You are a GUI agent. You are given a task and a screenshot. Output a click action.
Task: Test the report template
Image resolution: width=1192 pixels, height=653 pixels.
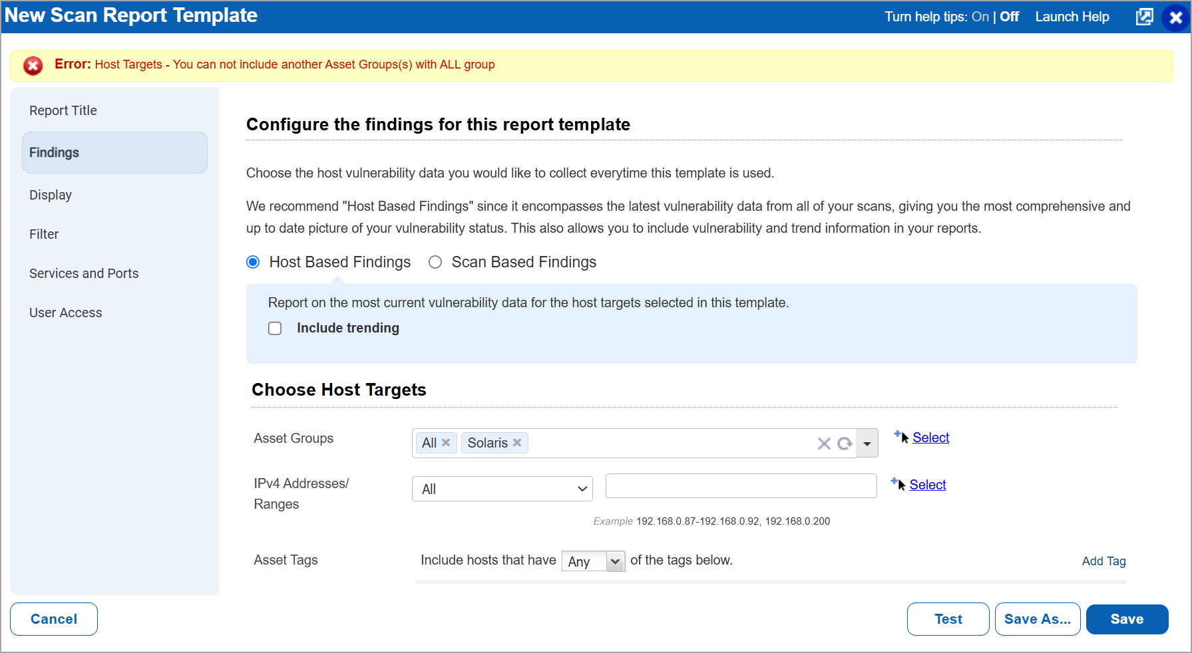948,618
